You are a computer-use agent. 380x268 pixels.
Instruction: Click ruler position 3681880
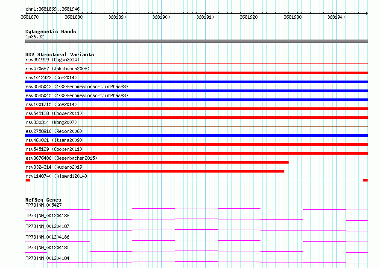[73, 17]
